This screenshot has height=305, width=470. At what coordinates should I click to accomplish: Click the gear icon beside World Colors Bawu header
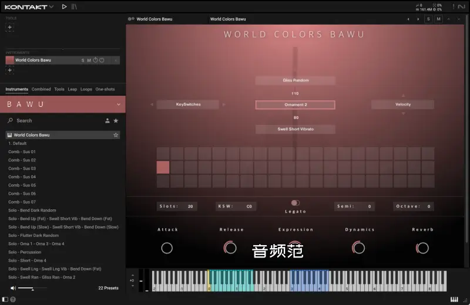(131, 19)
